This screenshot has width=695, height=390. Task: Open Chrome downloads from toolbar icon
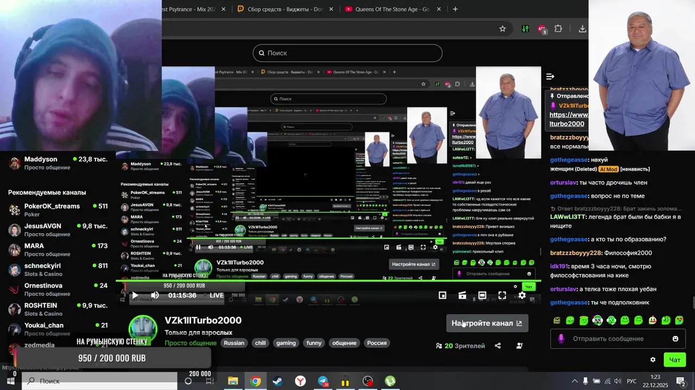point(582,29)
